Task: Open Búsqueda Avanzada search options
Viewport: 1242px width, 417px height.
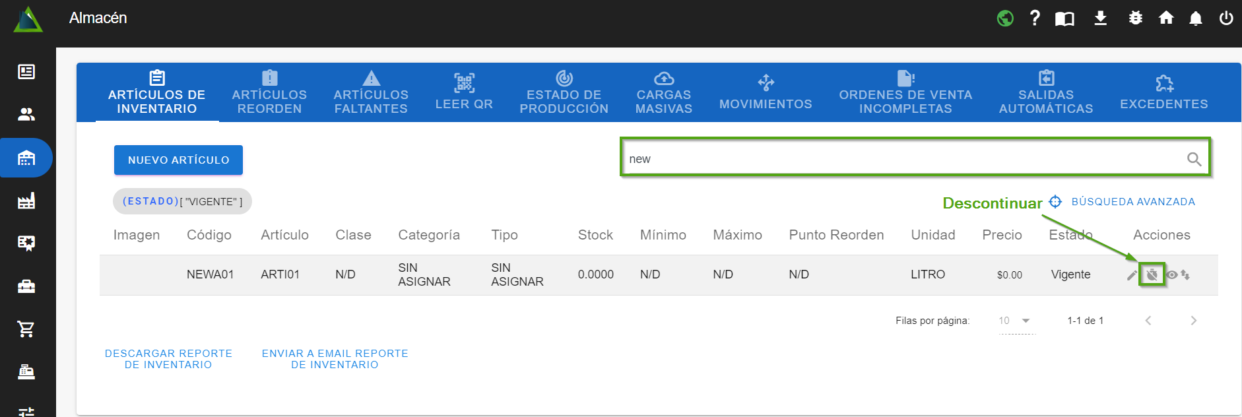Action: (1132, 202)
